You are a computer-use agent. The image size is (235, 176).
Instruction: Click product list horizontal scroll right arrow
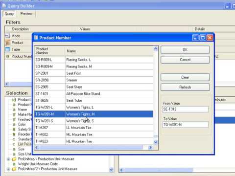click(150, 148)
